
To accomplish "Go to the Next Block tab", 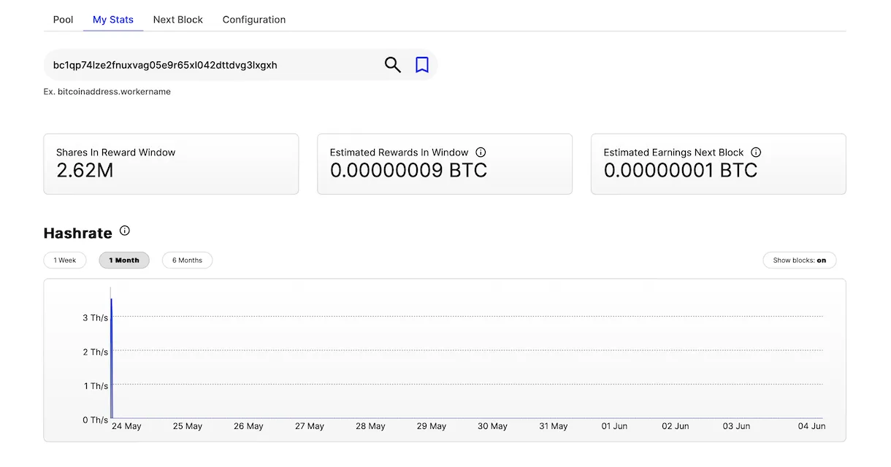I will (178, 20).
